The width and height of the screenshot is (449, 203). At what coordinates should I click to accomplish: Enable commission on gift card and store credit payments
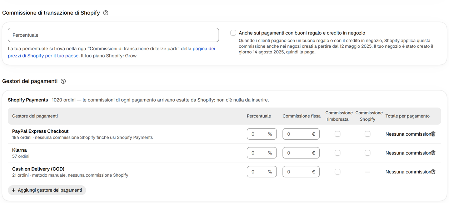click(233, 33)
